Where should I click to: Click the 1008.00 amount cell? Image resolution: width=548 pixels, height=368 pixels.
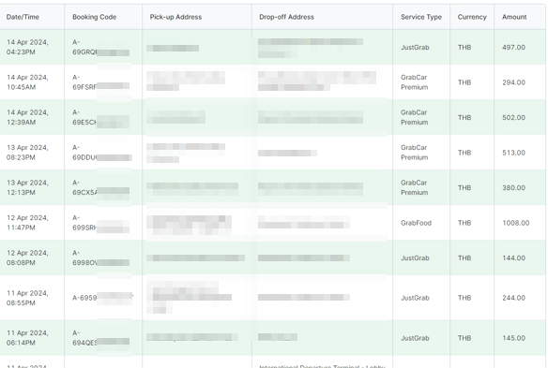516,223
